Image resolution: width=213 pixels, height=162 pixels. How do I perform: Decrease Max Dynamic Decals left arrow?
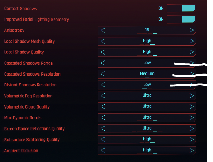coord(103,117)
